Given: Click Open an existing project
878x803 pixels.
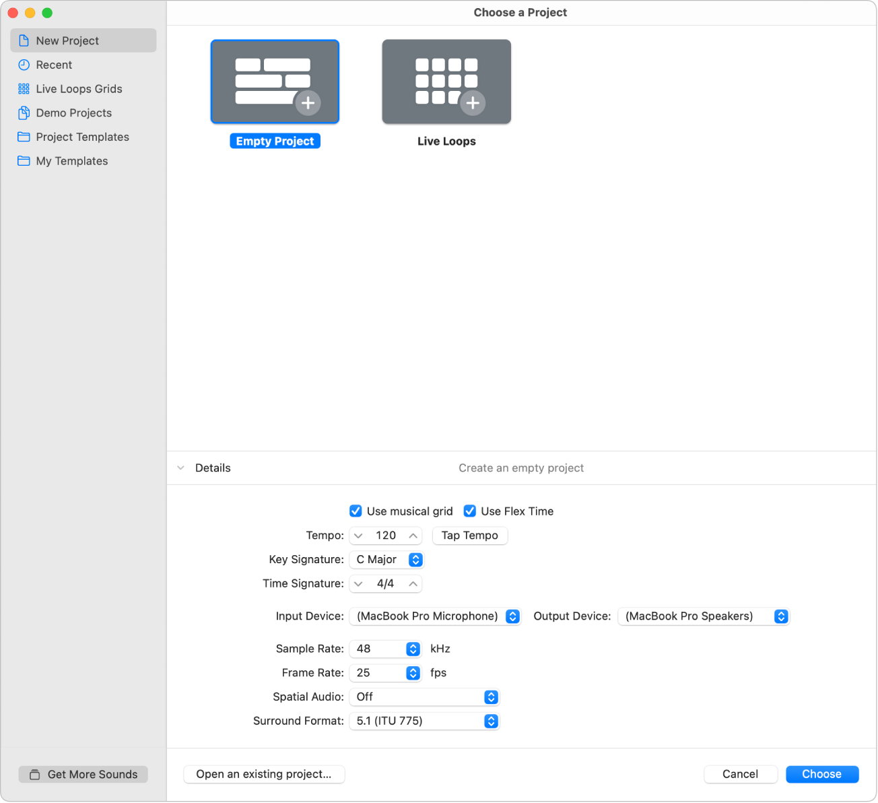Looking at the screenshot, I should tap(263, 774).
